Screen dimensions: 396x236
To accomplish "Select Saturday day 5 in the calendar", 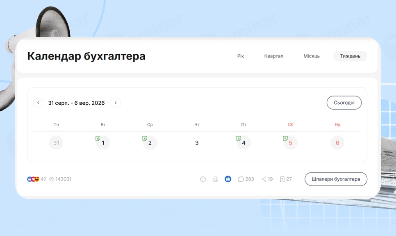I will point(290,143).
